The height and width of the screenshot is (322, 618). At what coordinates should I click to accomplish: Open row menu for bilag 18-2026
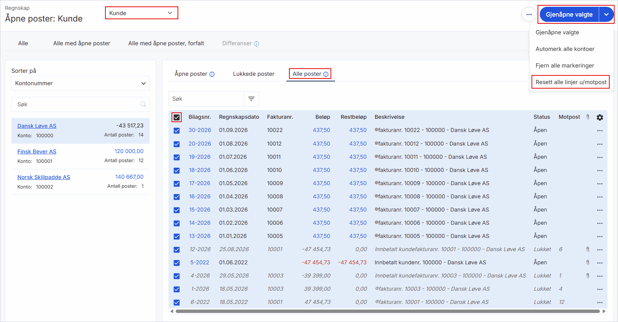(600, 170)
